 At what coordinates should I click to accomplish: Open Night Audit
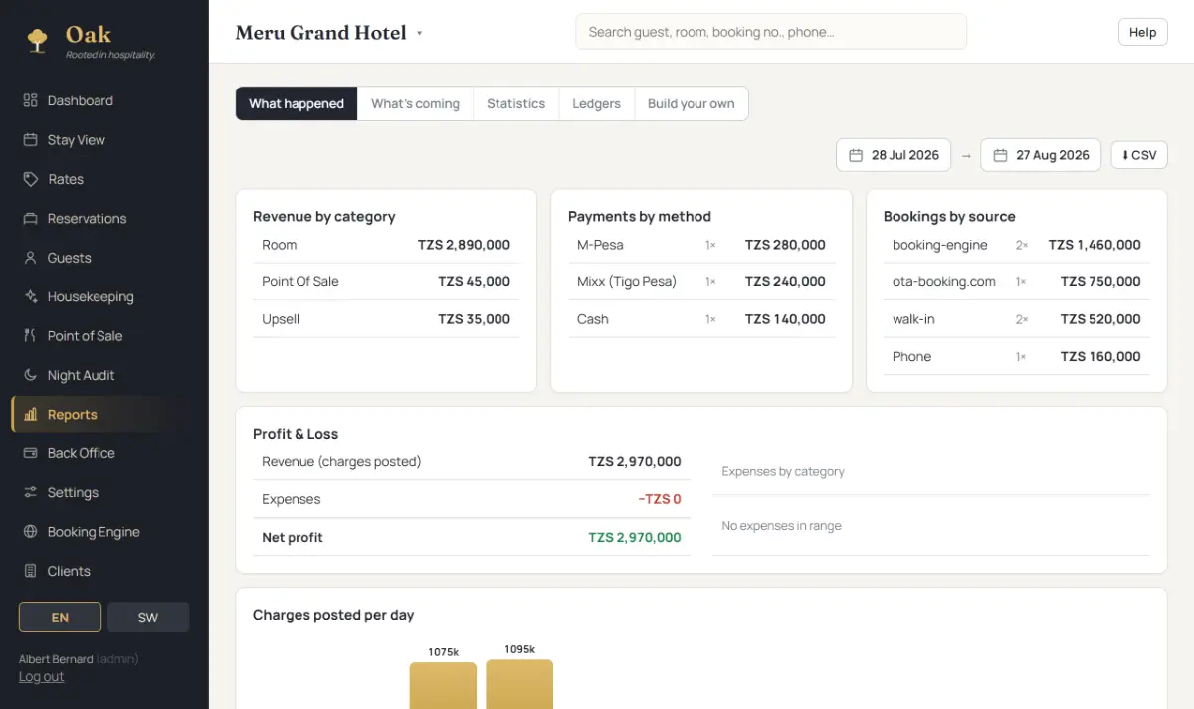(82, 375)
